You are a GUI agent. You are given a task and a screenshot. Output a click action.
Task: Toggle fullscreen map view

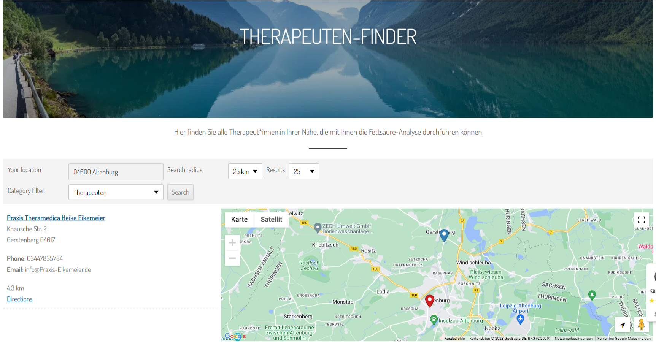tap(642, 220)
